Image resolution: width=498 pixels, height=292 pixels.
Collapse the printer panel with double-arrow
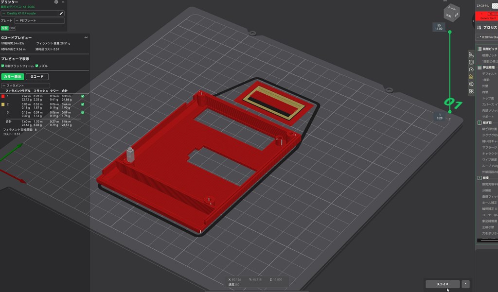[63, 2]
